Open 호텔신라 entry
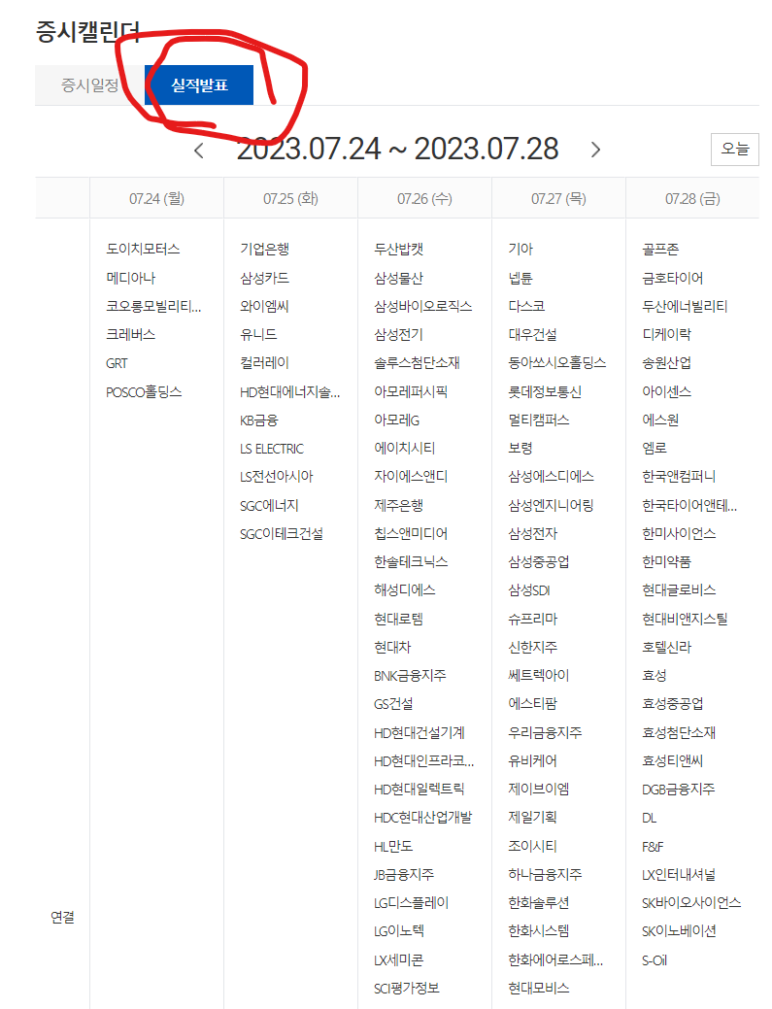 [x=666, y=648]
